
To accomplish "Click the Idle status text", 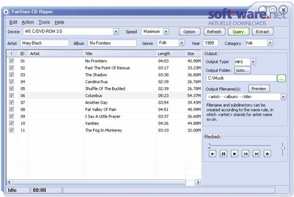I will tap(12, 190).
